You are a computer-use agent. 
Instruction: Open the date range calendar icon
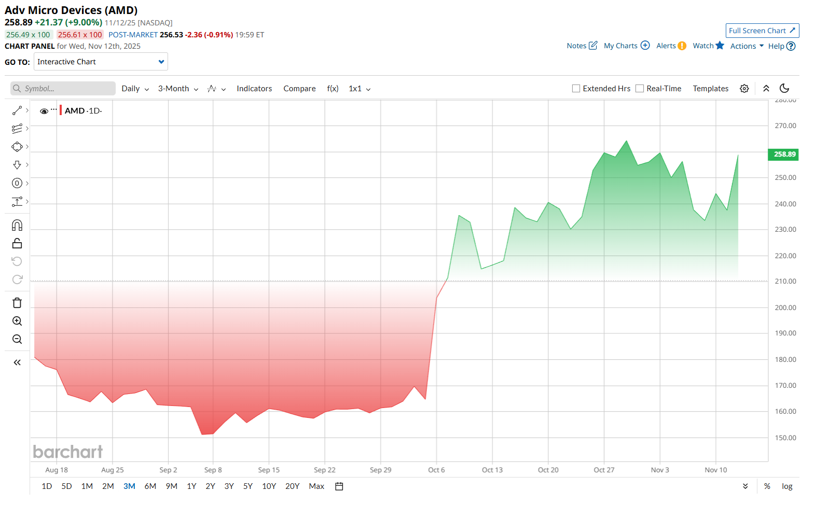point(339,486)
